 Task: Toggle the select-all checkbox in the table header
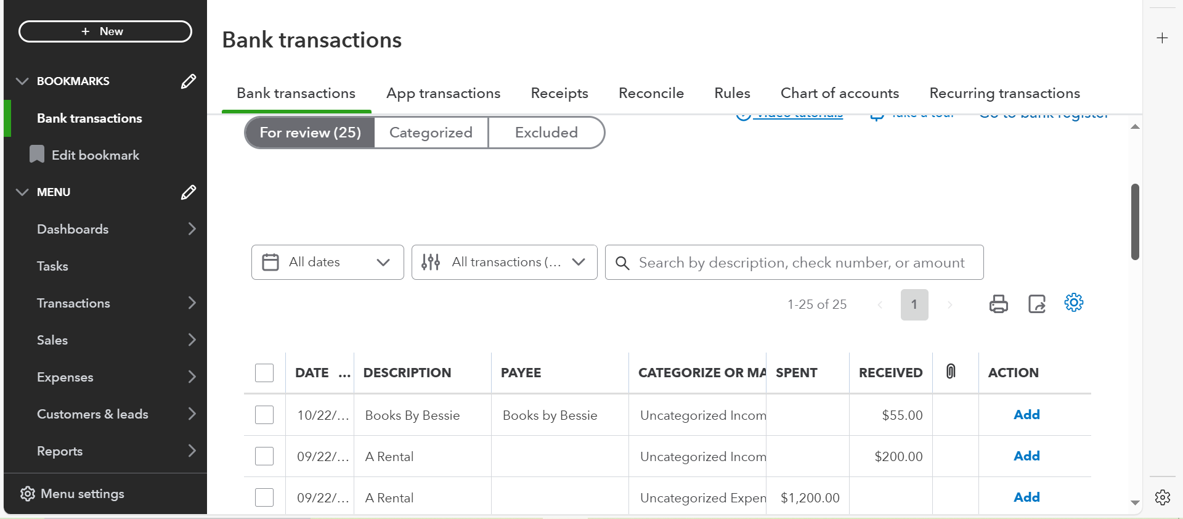tap(264, 373)
